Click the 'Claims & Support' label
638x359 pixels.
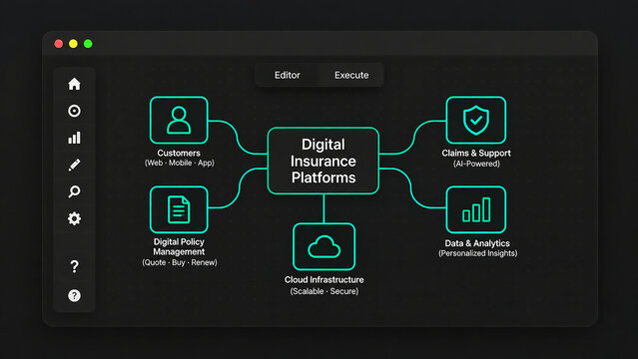(x=476, y=154)
